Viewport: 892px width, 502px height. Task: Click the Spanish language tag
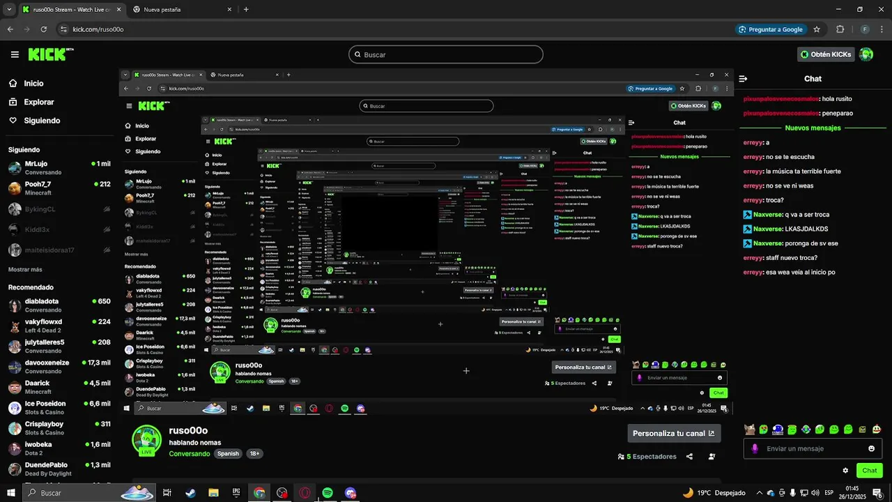click(228, 454)
